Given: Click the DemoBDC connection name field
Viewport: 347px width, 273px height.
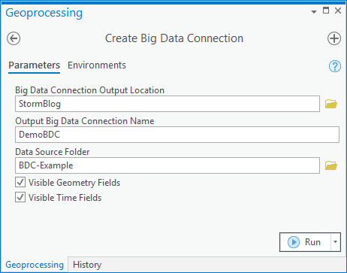Looking at the screenshot, I should pos(177,135).
